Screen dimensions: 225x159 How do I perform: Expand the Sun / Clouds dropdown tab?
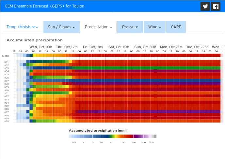61,27
